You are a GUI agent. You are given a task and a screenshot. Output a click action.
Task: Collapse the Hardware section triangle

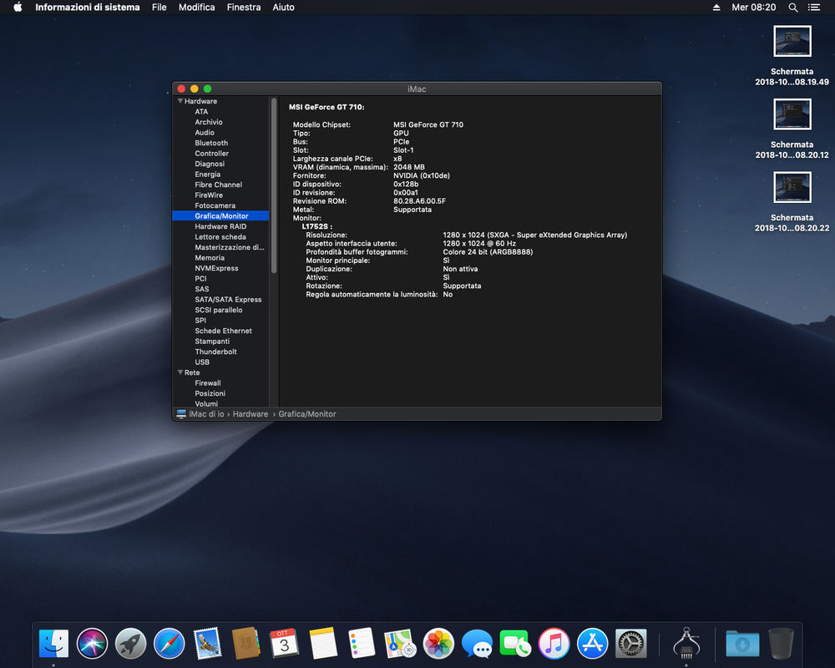click(x=180, y=101)
